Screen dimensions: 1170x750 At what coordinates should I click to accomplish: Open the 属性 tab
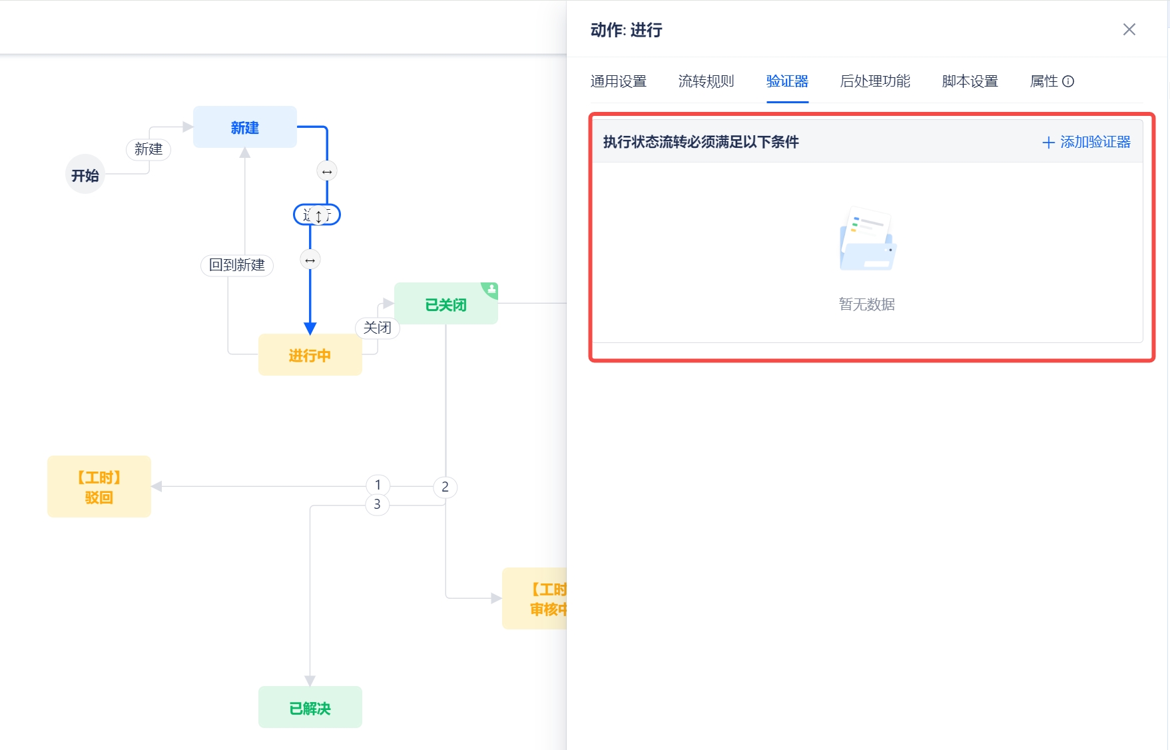coord(1045,81)
